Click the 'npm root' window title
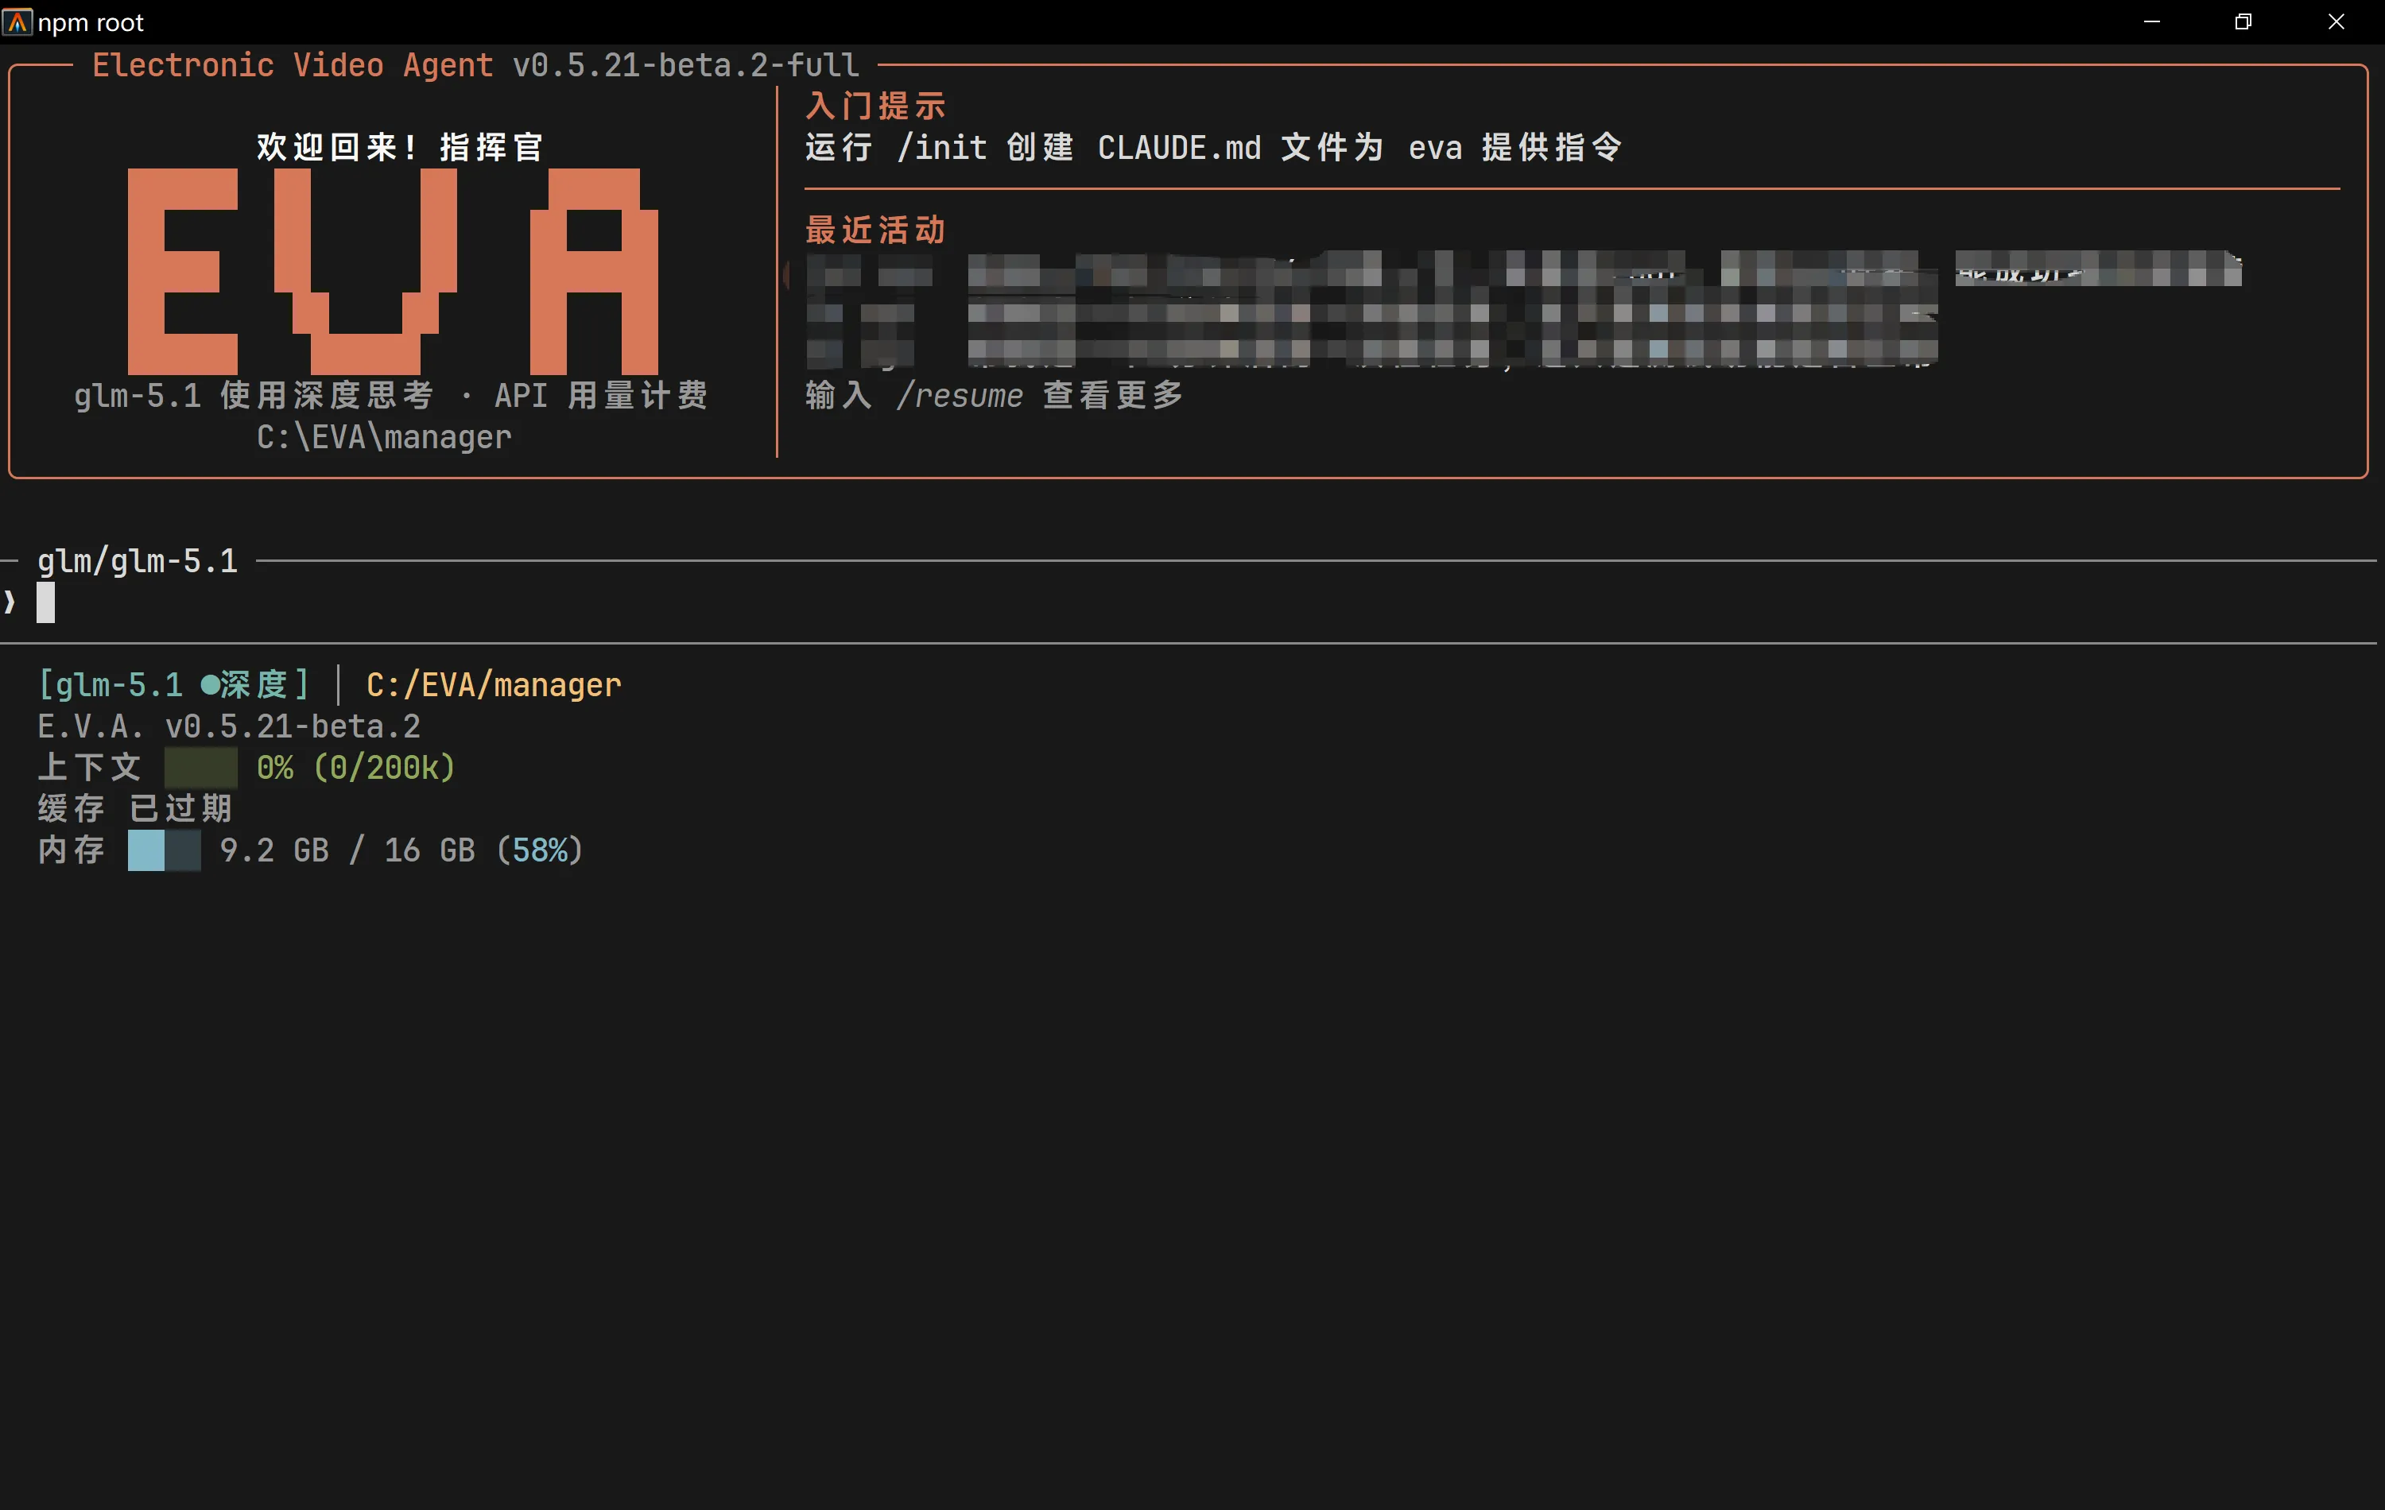Image resolution: width=2385 pixels, height=1510 pixels. [91, 21]
